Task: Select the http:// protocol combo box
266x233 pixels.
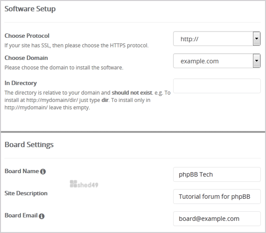Action: (x=217, y=39)
